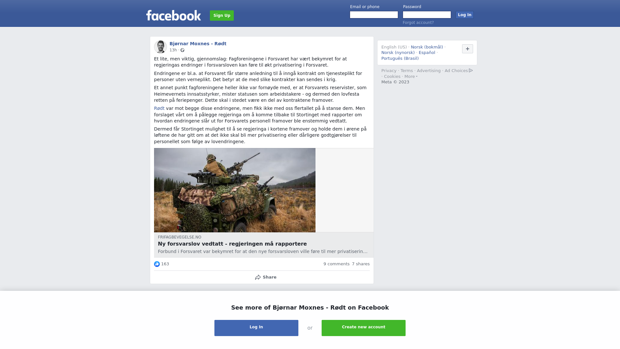Open the 9 comments list
Viewport: 620px width, 349px height.
(336, 264)
